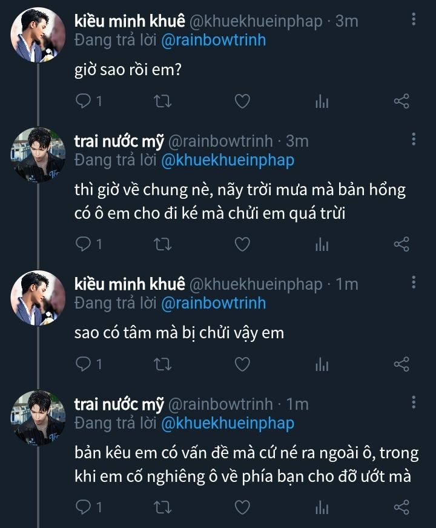Like the "sao có tâm mà bị chửi" tweet
The image size is (436, 528).
242,364
